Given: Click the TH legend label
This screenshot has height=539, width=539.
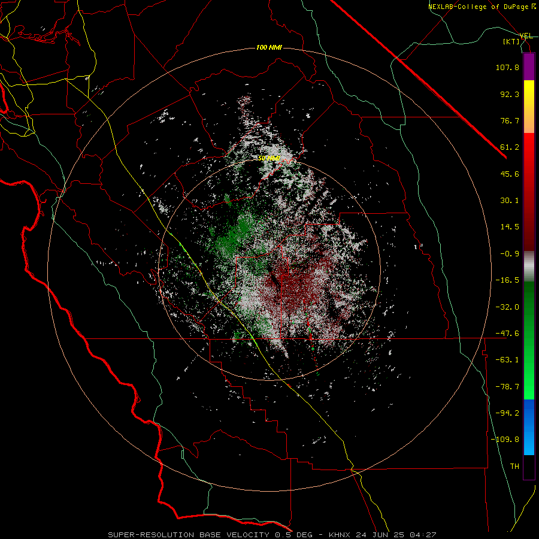Looking at the screenshot, I should (x=514, y=467).
